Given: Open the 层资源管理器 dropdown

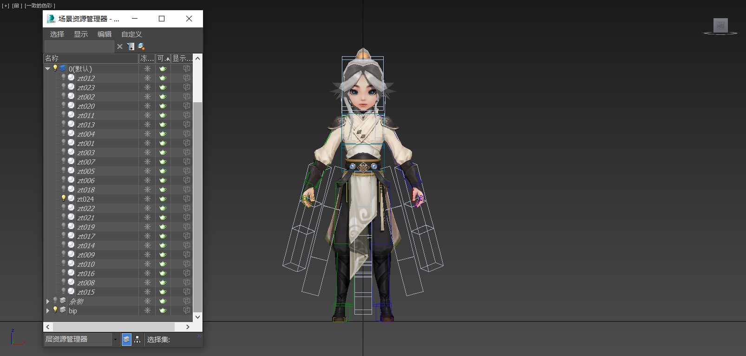Looking at the screenshot, I should coord(115,340).
